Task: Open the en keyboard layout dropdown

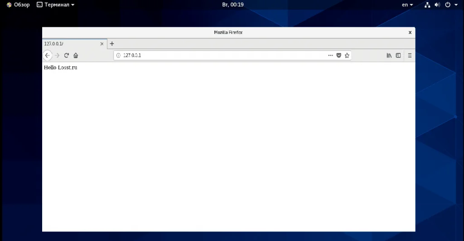Action: pyautogui.click(x=407, y=5)
